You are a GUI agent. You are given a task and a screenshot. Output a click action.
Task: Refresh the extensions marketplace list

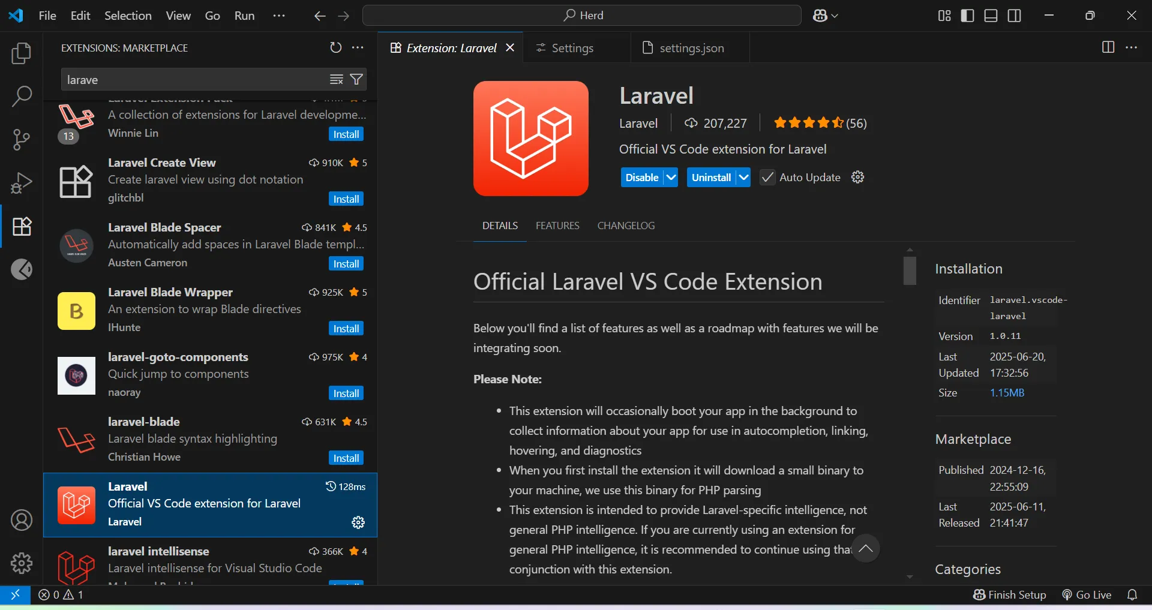coord(336,47)
